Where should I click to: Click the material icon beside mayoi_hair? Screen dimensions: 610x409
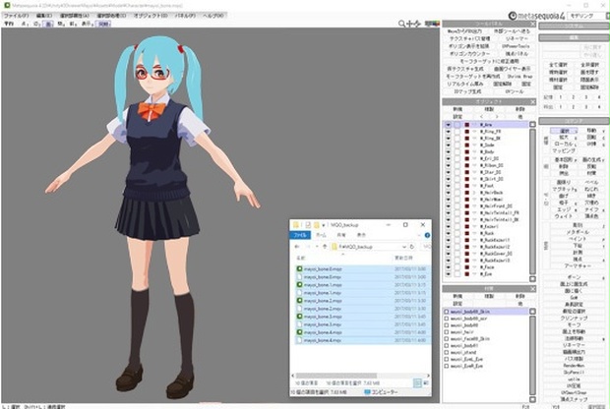click(447, 332)
